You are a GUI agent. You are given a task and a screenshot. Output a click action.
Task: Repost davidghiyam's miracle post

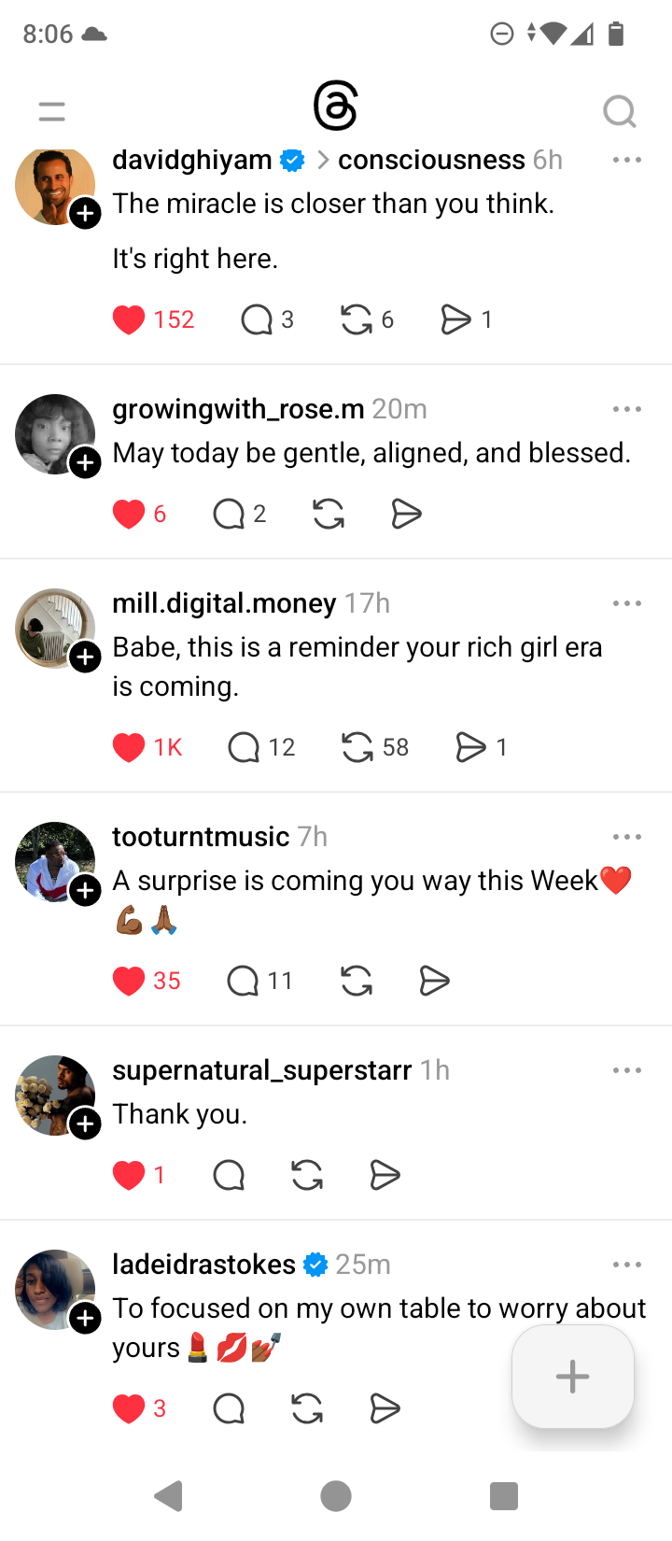point(357,319)
